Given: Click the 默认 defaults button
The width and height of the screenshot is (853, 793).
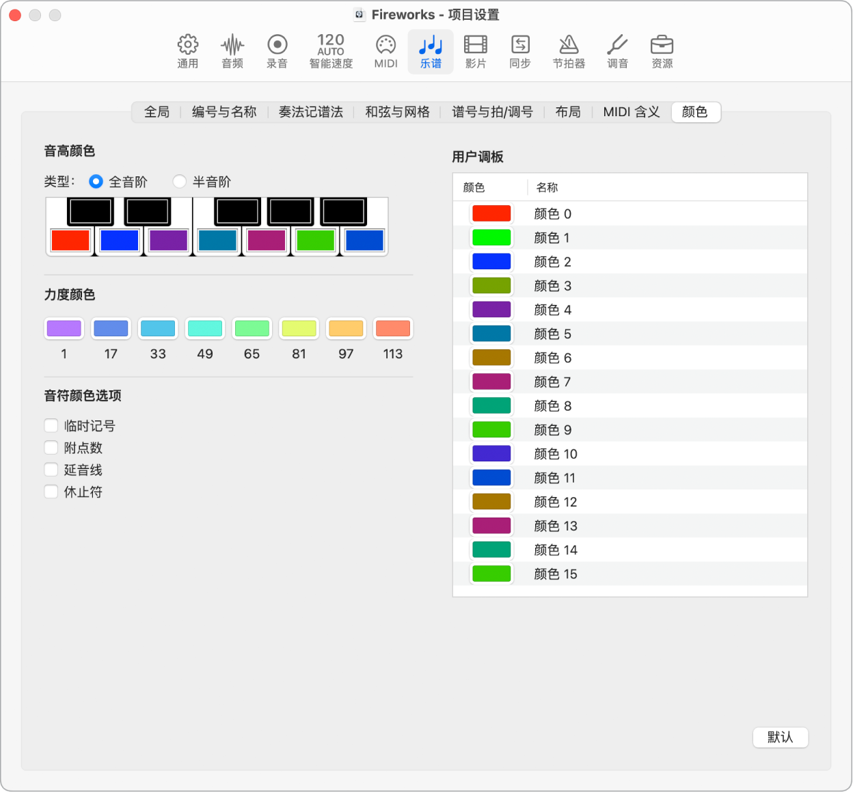Looking at the screenshot, I should coord(781,737).
